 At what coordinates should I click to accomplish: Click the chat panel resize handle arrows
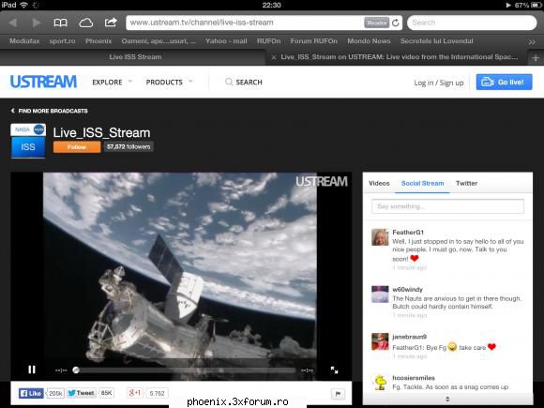tap(447, 399)
